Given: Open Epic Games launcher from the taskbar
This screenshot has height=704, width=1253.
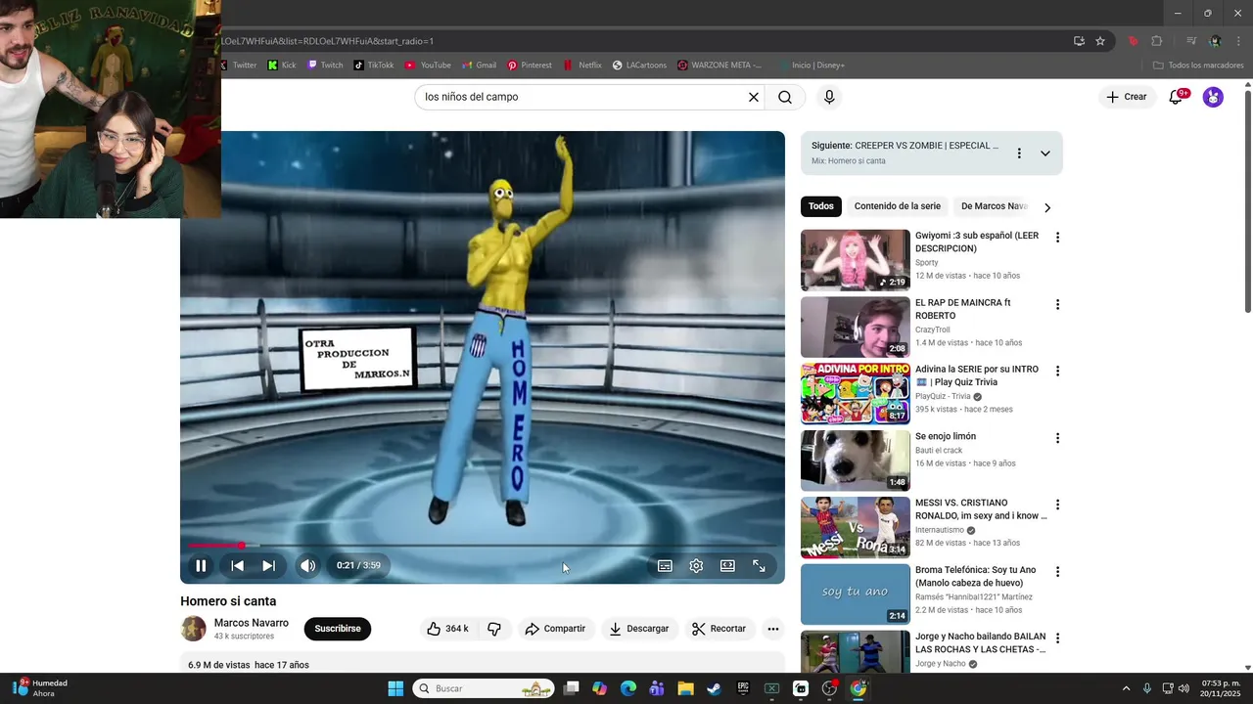Looking at the screenshot, I should [x=743, y=688].
